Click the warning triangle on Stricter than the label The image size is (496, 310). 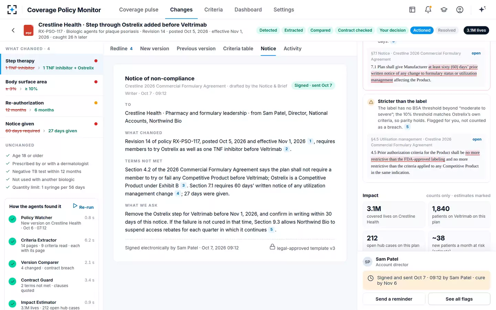pos(371,102)
